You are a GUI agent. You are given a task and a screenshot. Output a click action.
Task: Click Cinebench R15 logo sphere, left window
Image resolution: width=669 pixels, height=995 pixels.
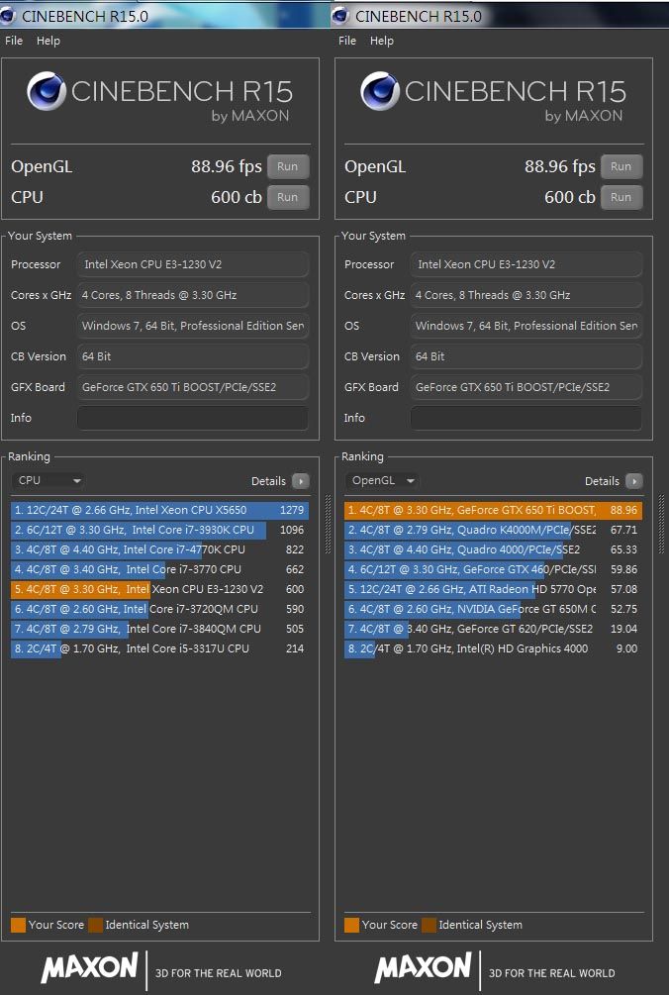point(47,91)
